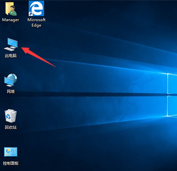Select the 此电脑 (This PC) icon
The width and height of the screenshot is (177, 171).
click(x=11, y=44)
